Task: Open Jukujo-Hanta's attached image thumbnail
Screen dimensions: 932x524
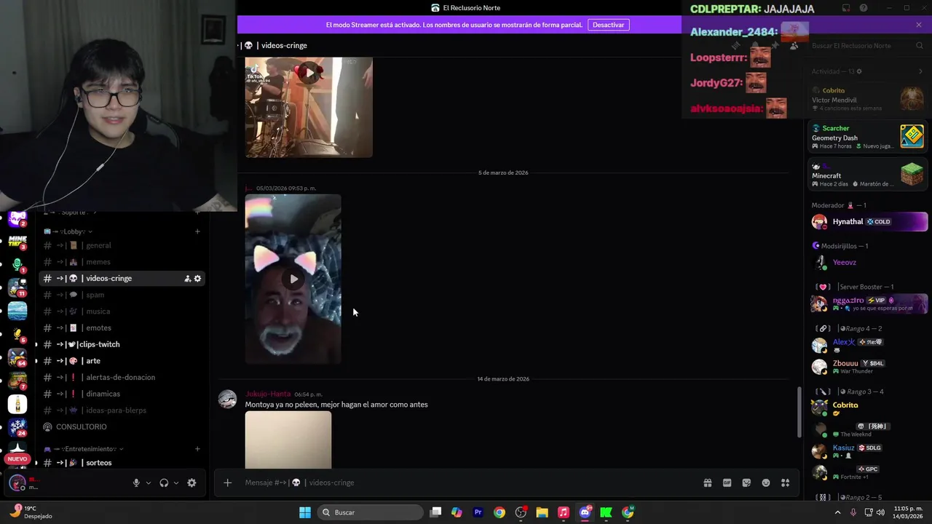Action: pos(288,440)
